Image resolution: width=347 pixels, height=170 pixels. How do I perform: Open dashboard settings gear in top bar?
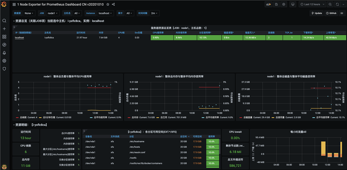click(x=284, y=4)
